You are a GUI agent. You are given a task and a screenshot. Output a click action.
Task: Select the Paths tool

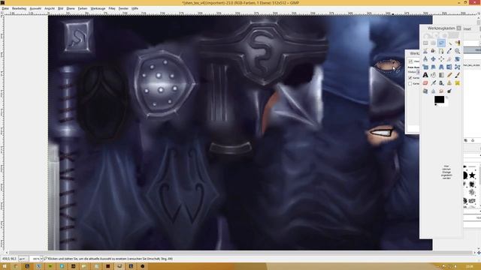tap(441, 51)
